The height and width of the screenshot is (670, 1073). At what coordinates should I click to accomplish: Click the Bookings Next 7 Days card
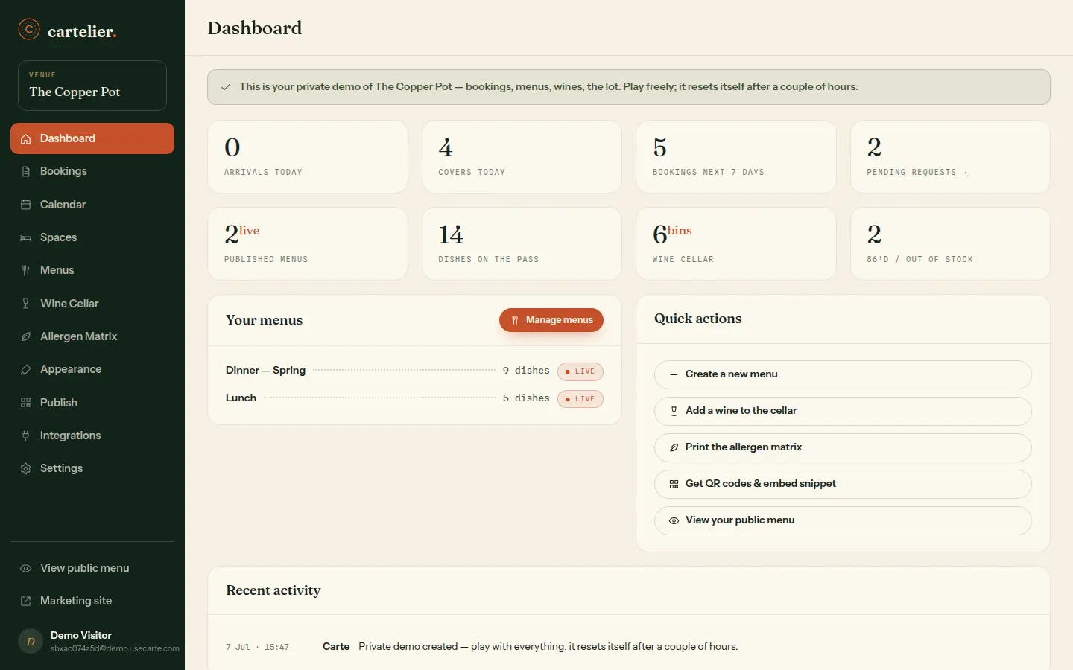click(x=736, y=157)
